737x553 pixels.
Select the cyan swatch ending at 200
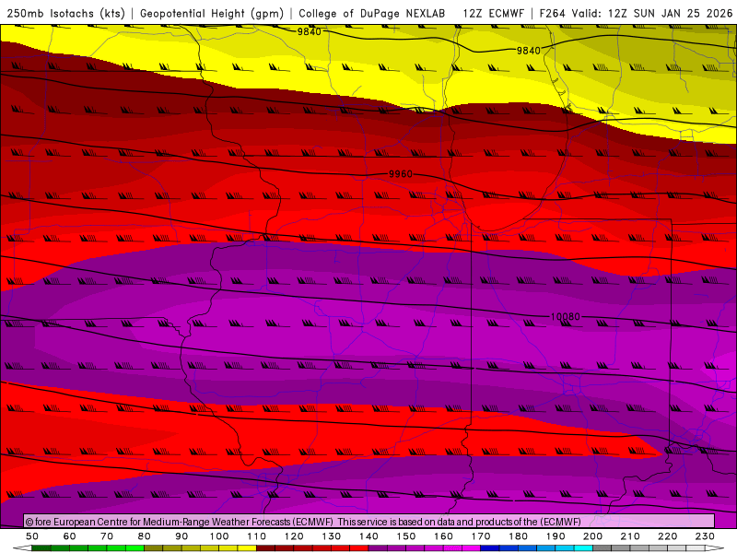(583, 548)
